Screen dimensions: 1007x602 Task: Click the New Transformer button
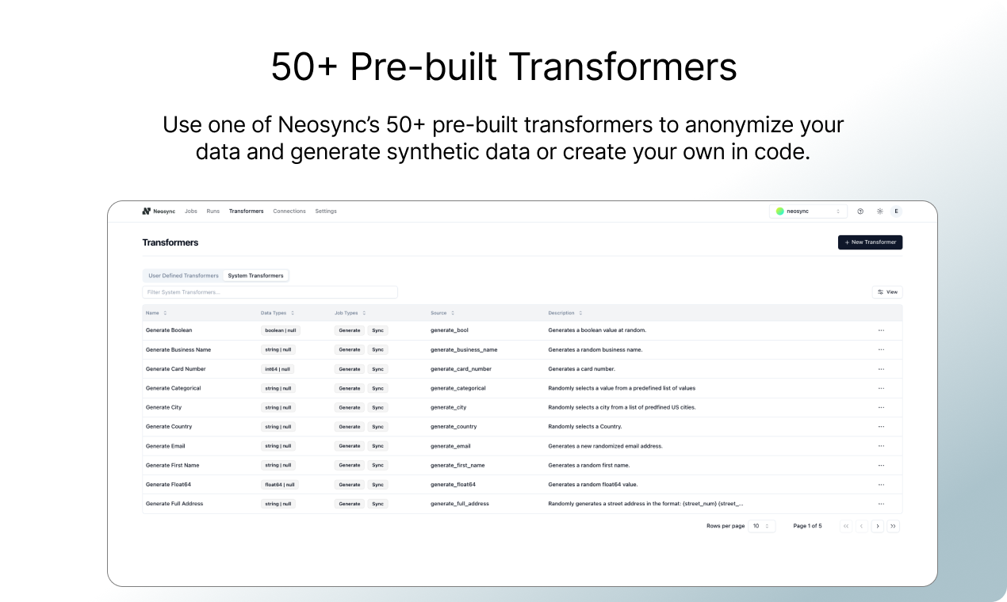point(870,242)
